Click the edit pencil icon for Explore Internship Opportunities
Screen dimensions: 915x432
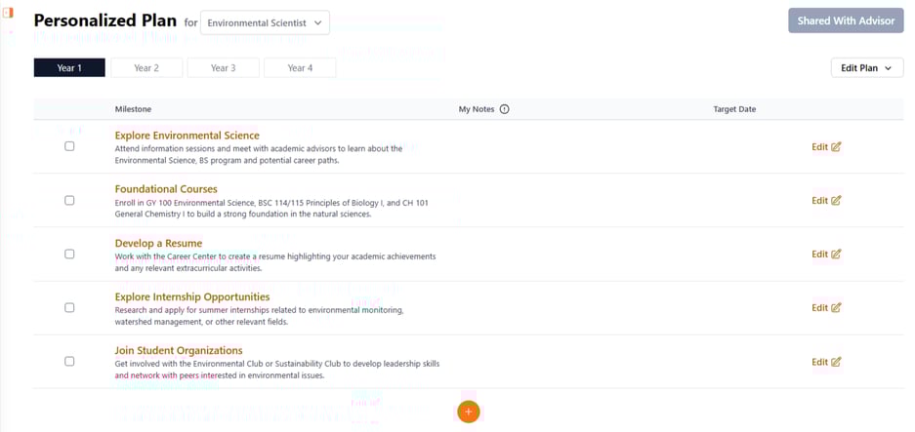(x=836, y=308)
